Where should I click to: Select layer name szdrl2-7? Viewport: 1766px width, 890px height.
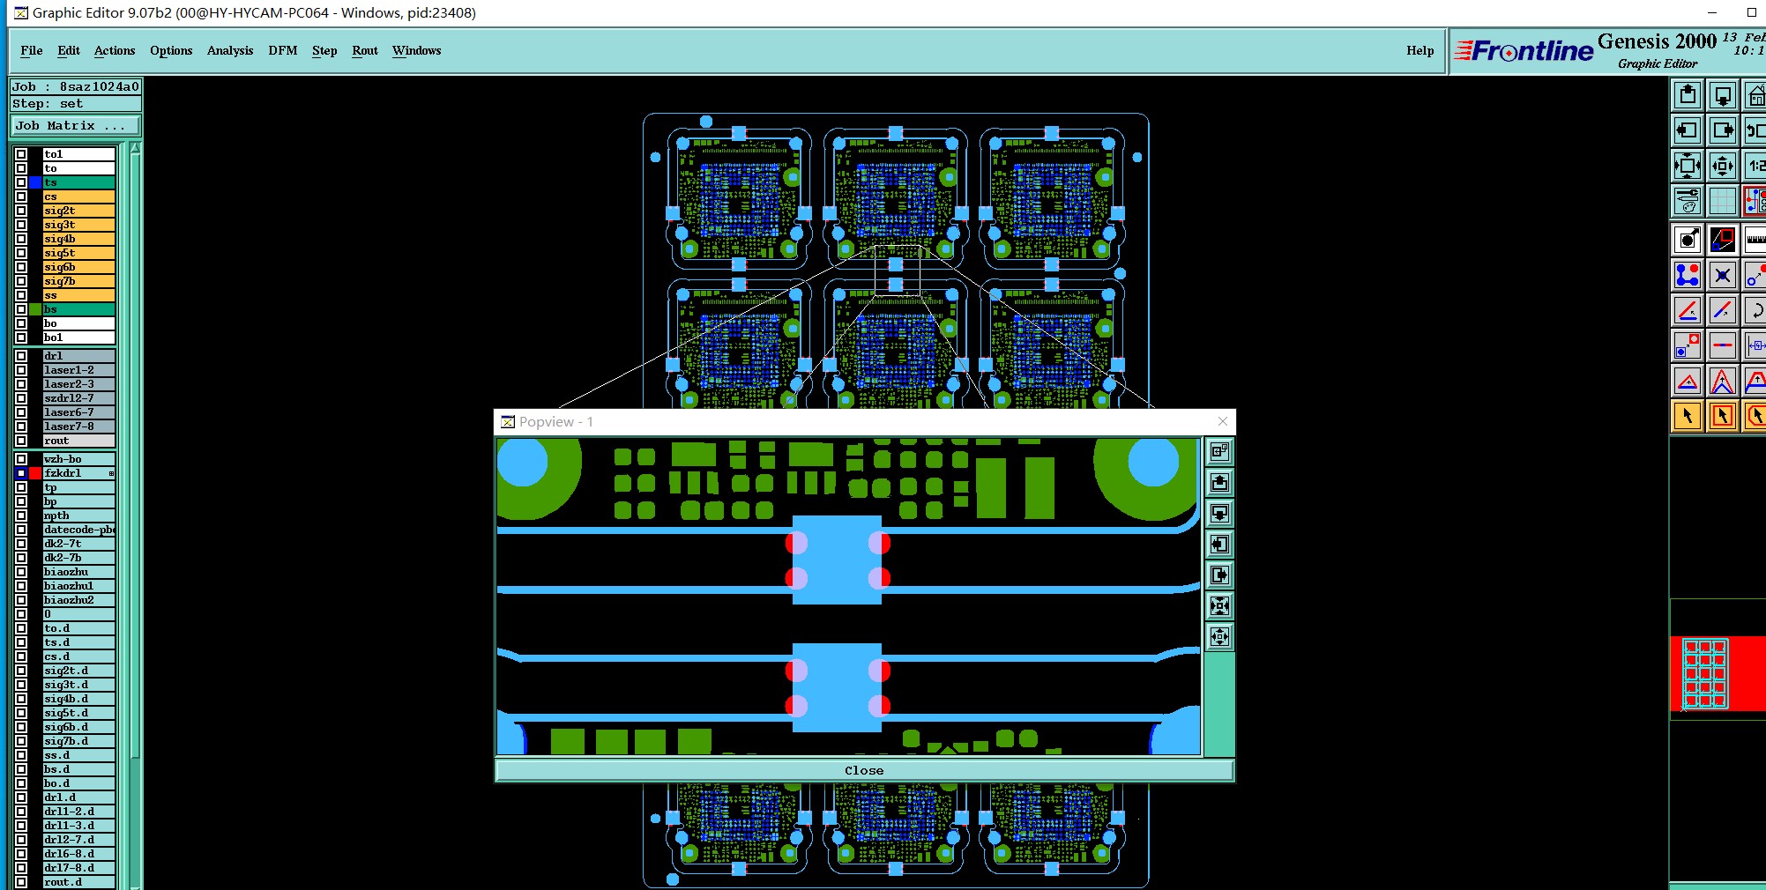[x=78, y=398]
